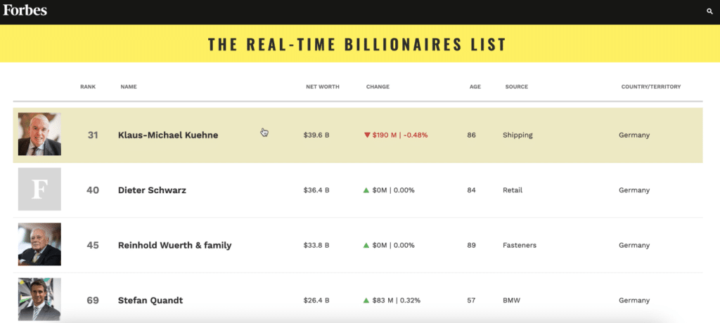Open Klaus-Michael Kuehne's profile name
Viewport: 720px width, 323px height.
point(168,136)
